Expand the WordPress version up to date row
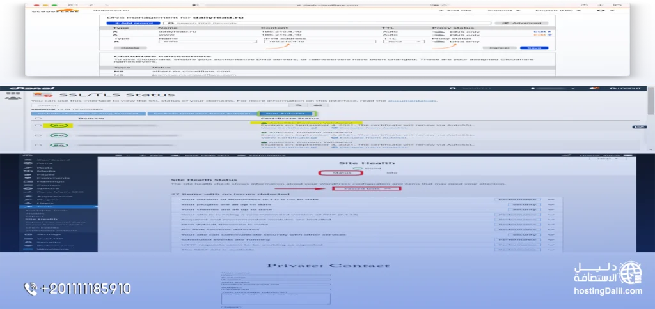Image resolution: width=655 pixels, height=309 pixels. (x=367, y=199)
